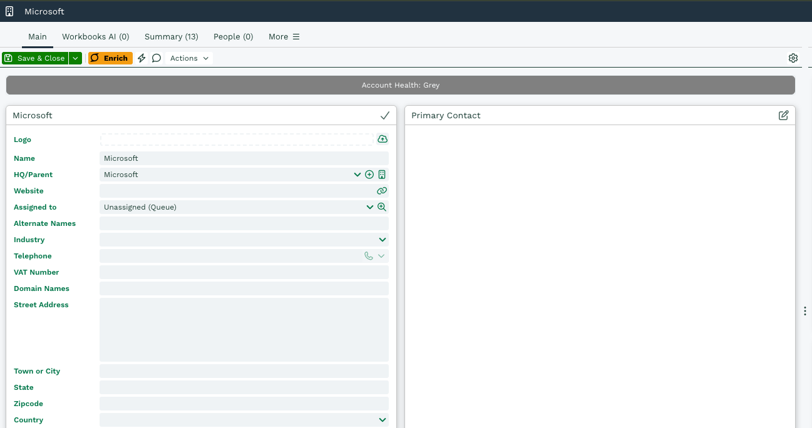Open the People (0) tab
The height and width of the screenshot is (428, 812).
tap(234, 37)
